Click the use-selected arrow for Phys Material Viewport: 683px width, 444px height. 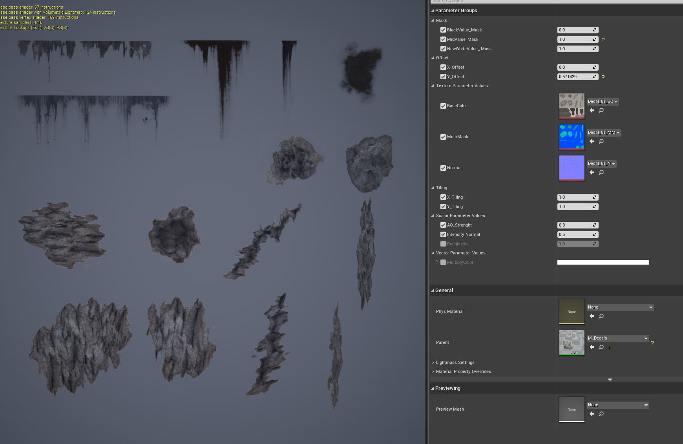592,316
